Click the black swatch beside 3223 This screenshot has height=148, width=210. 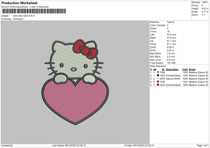click(158, 85)
